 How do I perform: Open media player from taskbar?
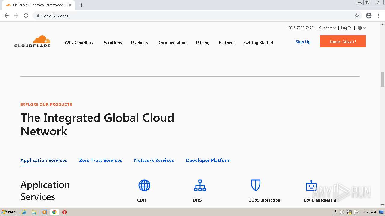pyautogui.click(x=44, y=212)
